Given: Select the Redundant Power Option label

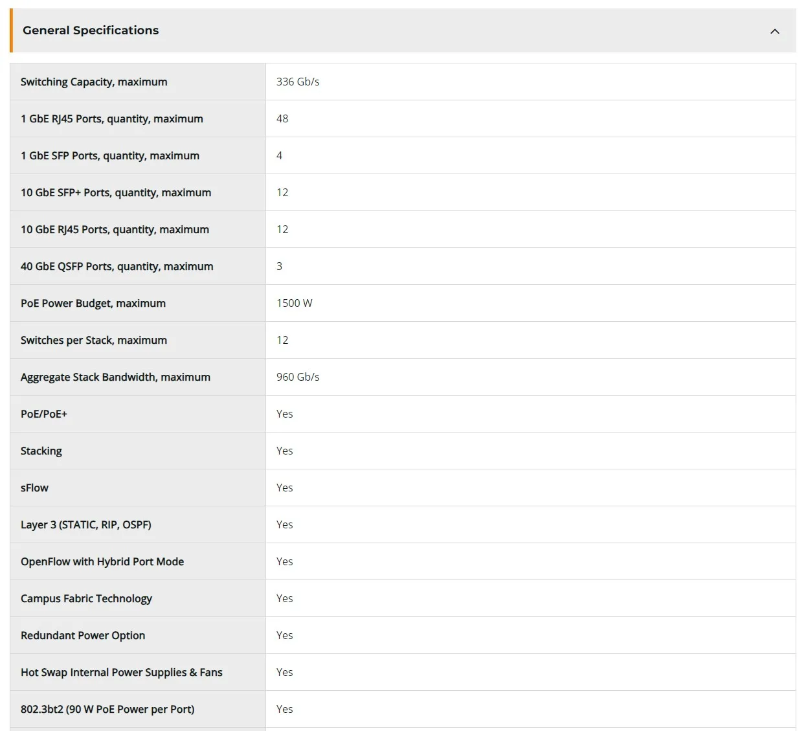Looking at the screenshot, I should tap(83, 635).
